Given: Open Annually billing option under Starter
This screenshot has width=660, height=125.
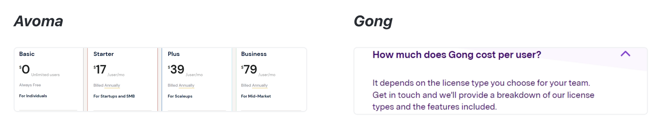Looking at the screenshot, I should tap(112, 86).
